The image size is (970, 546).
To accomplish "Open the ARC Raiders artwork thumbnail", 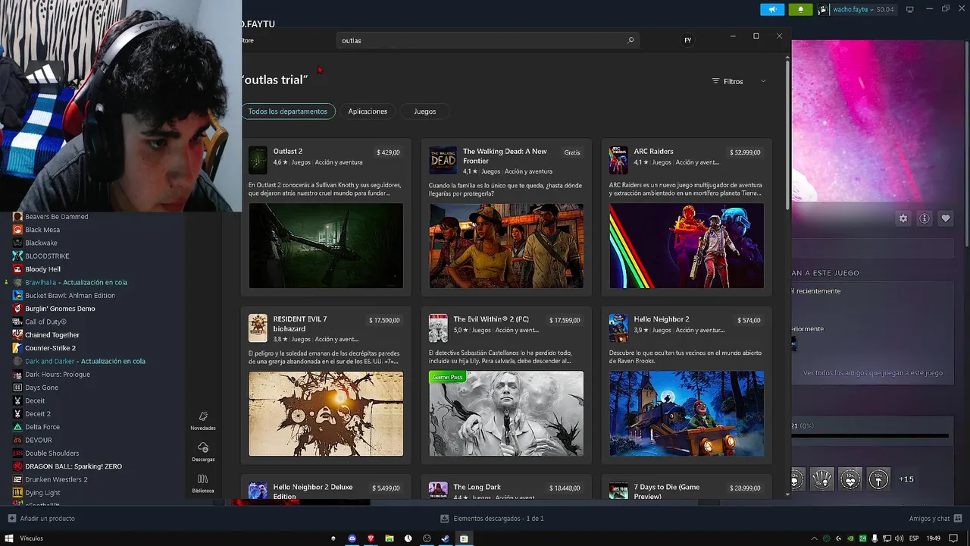I will click(687, 246).
